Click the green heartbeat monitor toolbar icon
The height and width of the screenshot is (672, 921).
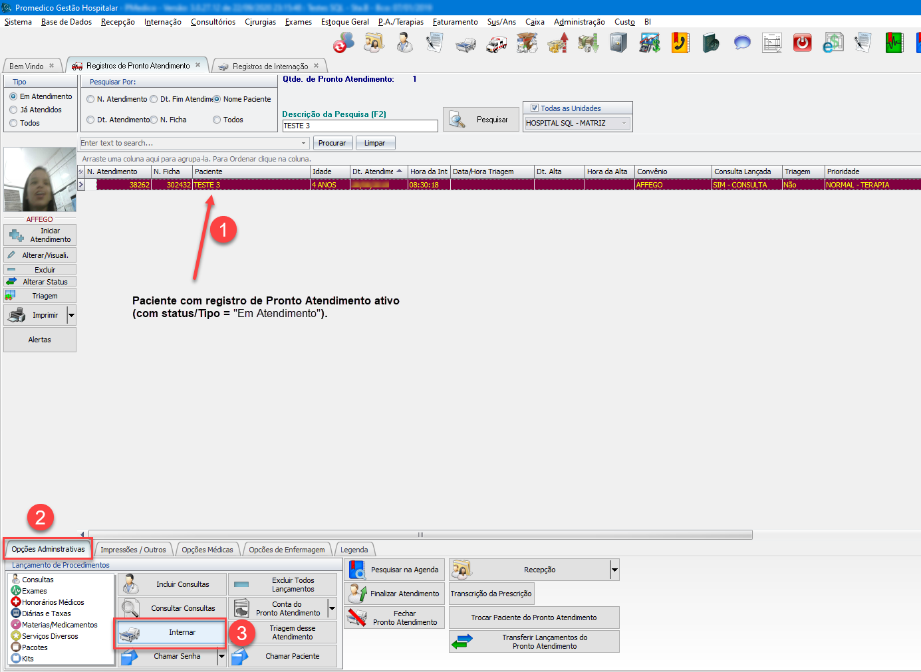coord(894,43)
